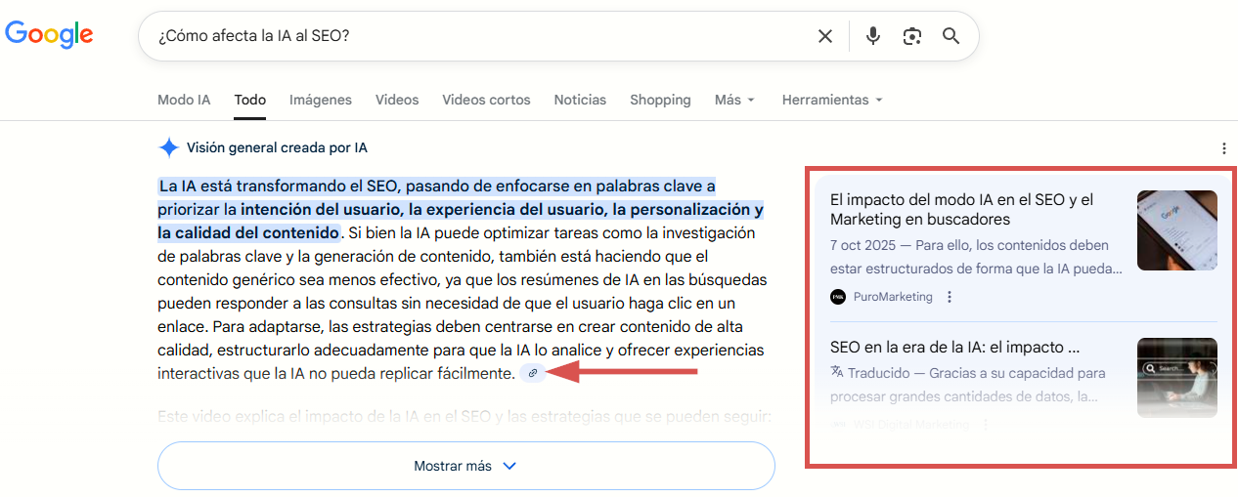
Task: Open Google Lens image search icon
Action: pyautogui.click(x=912, y=36)
